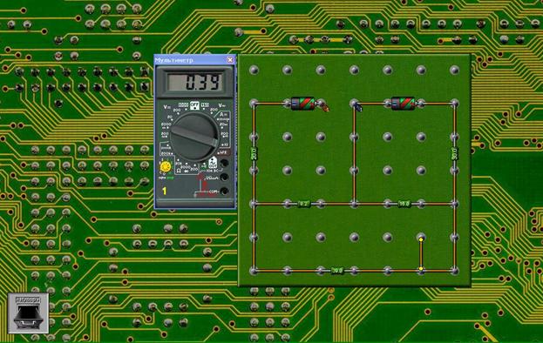Select the right battery on the board

pos(403,104)
